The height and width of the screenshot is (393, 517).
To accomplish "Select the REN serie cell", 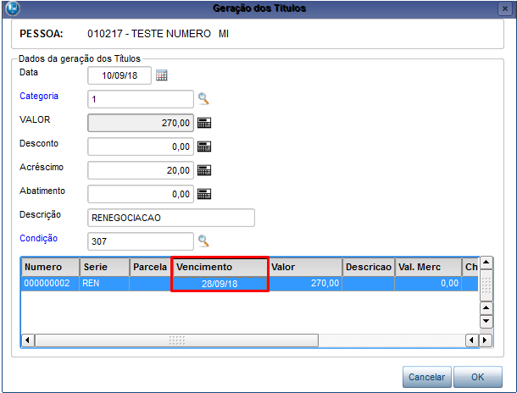I will coord(104,283).
